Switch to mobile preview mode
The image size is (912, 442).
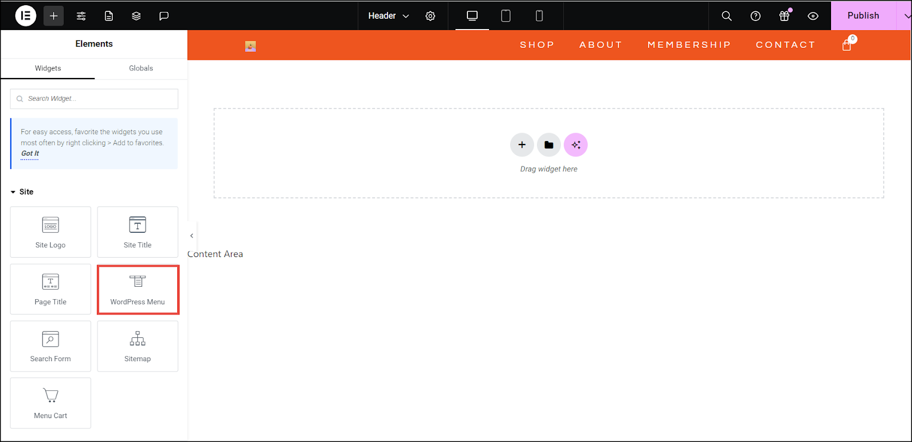tap(539, 16)
